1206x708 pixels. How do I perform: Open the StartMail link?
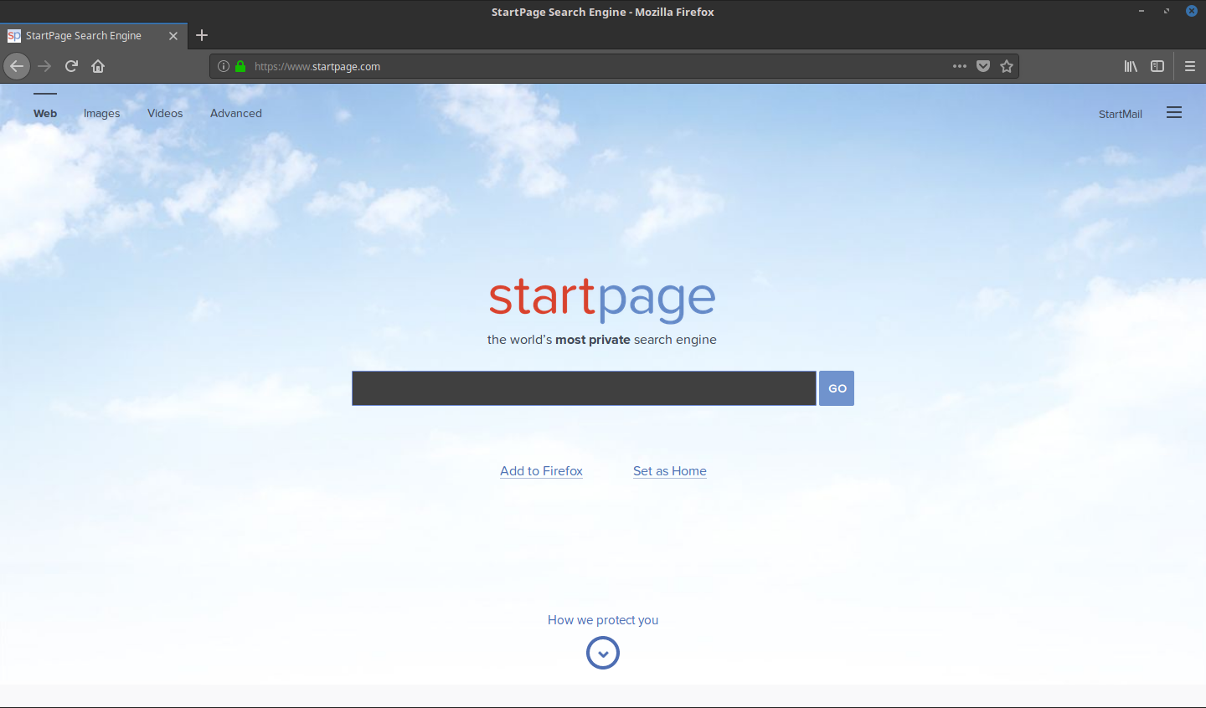(1121, 114)
